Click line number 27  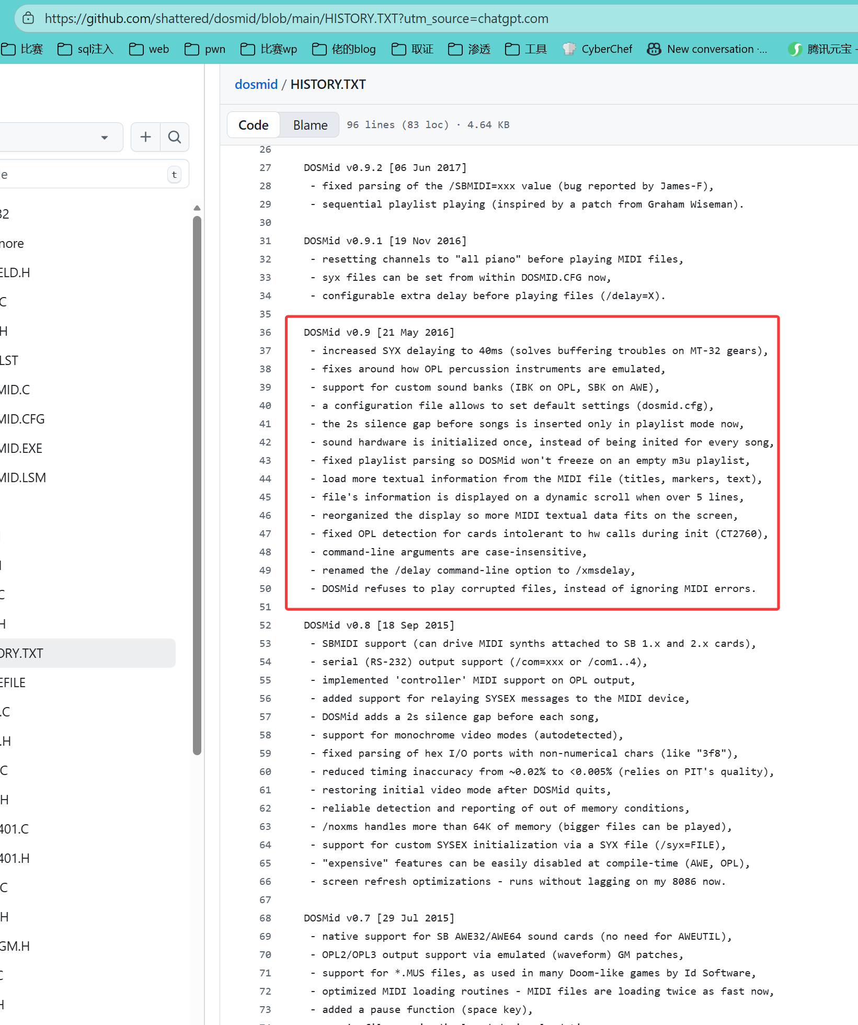[265, 168]
